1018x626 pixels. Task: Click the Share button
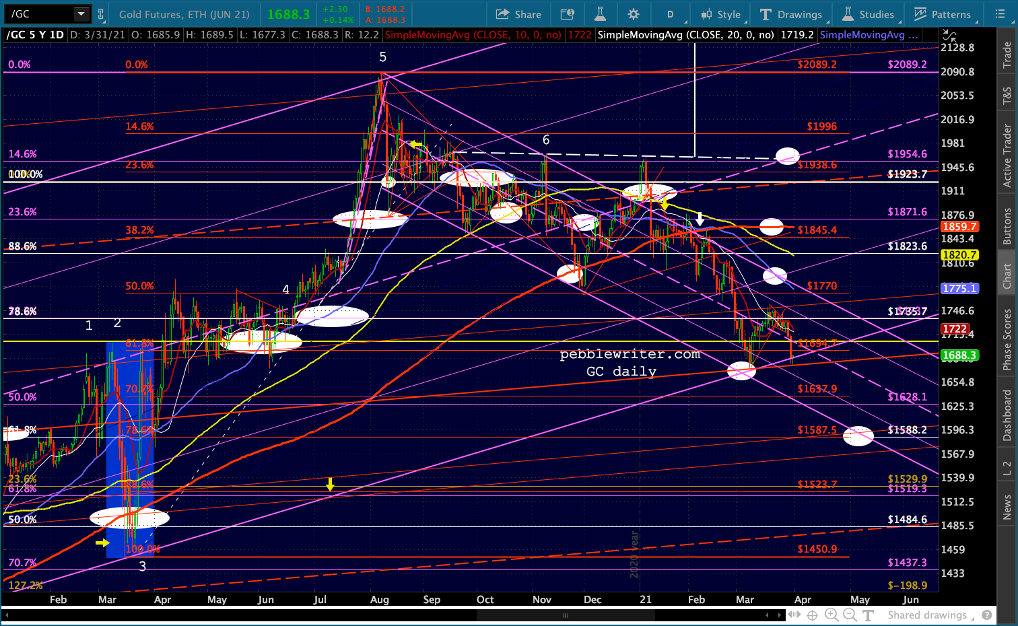518,14
